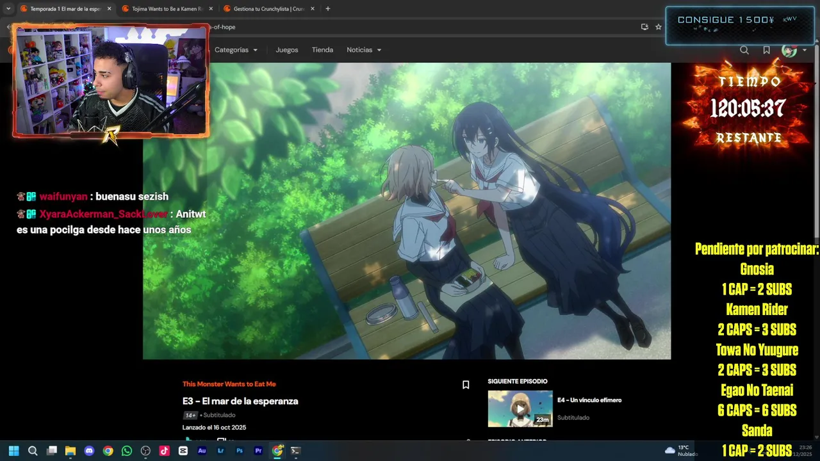Expand the profile account dropdown arrow

[805, 50]
